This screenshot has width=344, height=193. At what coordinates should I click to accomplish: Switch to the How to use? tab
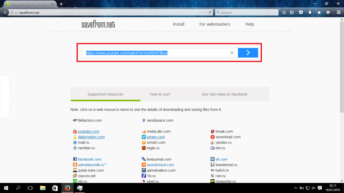pos(160,94)
